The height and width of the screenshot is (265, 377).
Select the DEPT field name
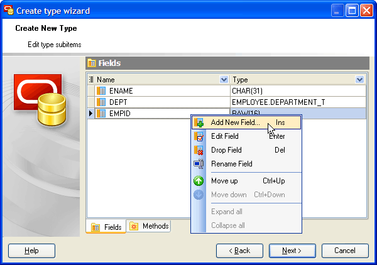[118, 102]
